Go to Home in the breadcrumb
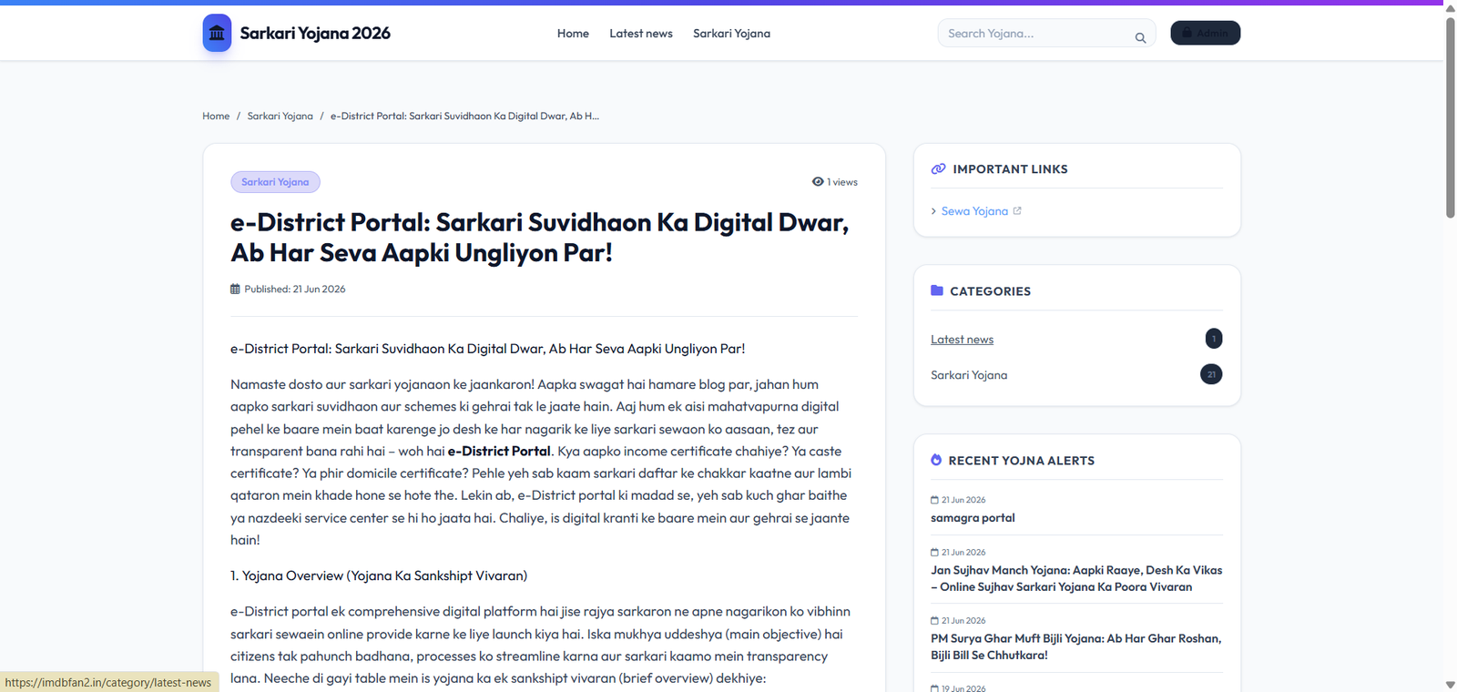The height and width of the screenshot is (692, 1457). coord(216,116)
